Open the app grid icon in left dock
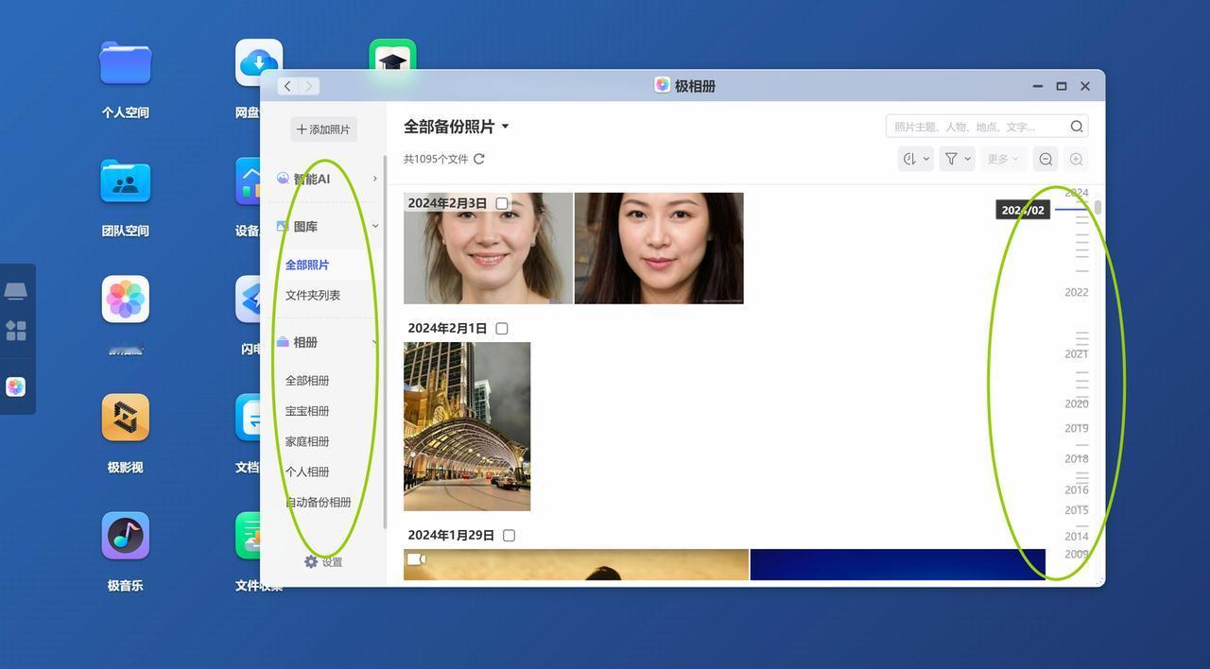Viewport: 1210px width, 669px height. [16, 330]
